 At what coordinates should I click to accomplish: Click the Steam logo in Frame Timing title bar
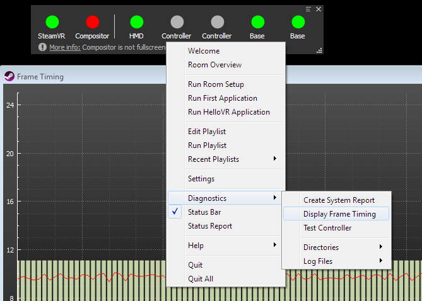pyautogui.click(x=9, y=76)
